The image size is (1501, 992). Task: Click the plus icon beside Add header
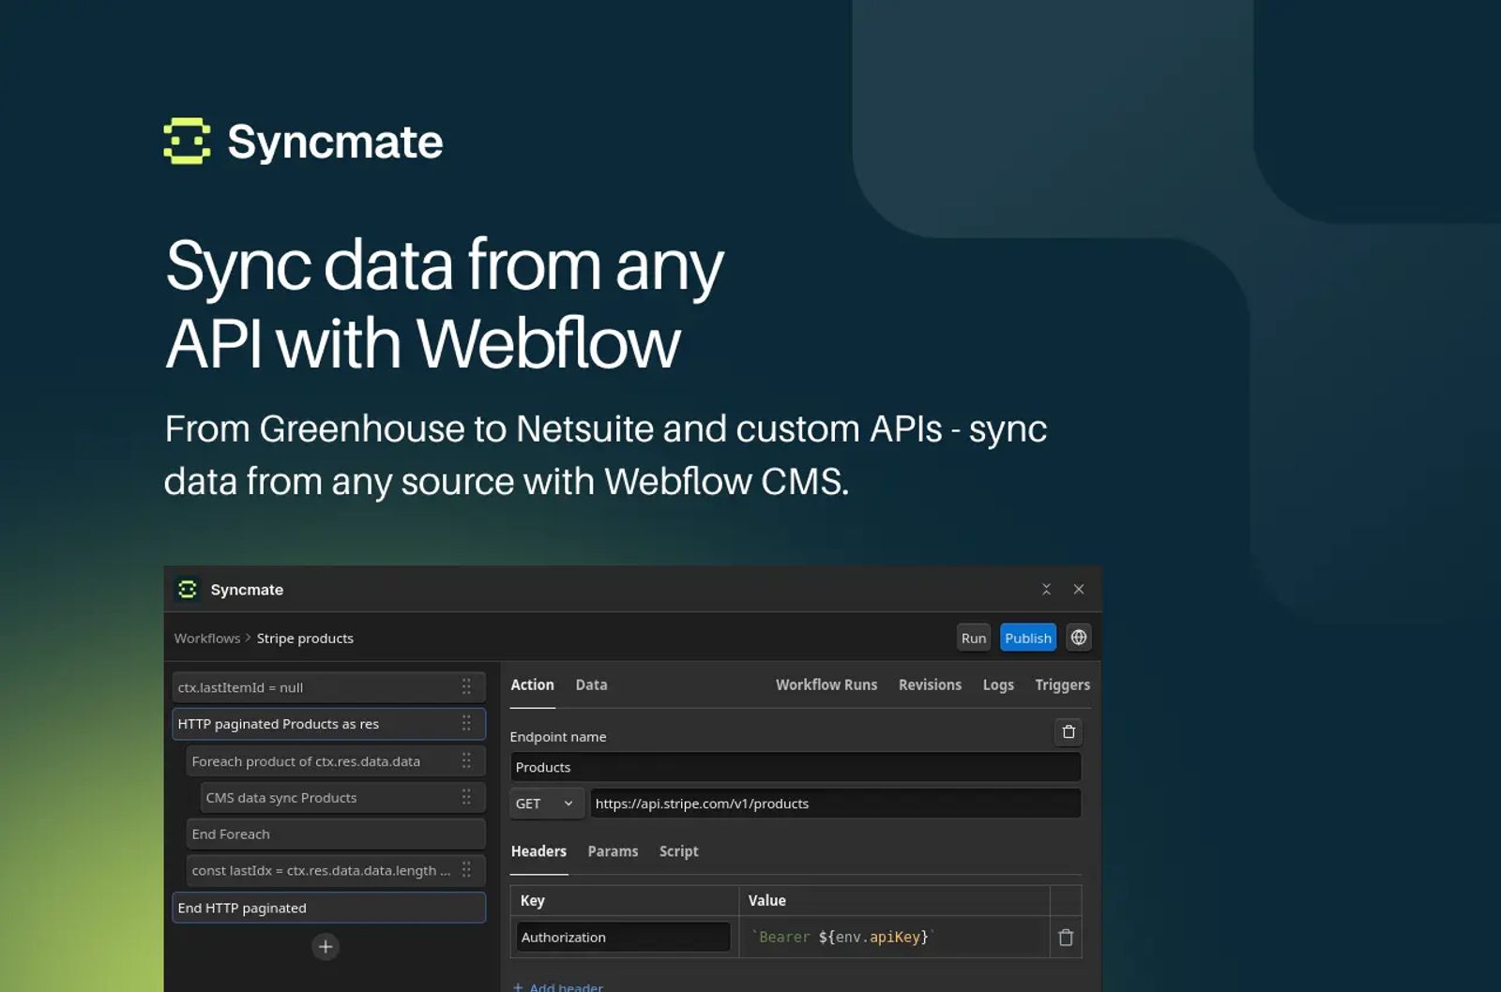518,986
